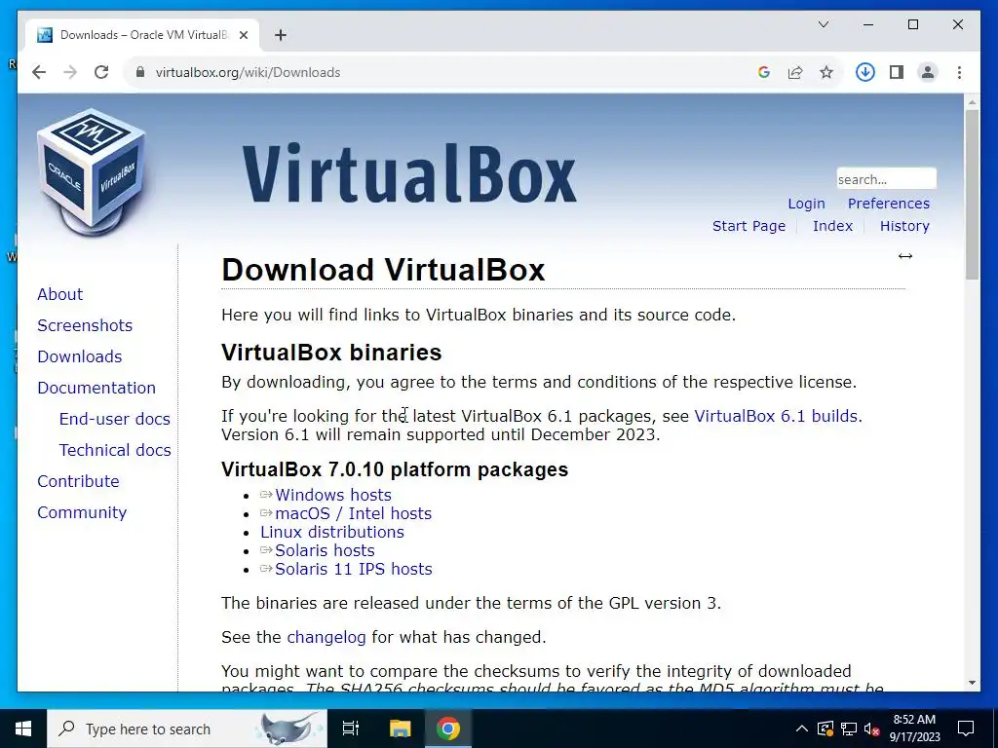This screenshot has width=998, height=748.
Task: Open a new tab with plus icon
Action: point(281,35)
